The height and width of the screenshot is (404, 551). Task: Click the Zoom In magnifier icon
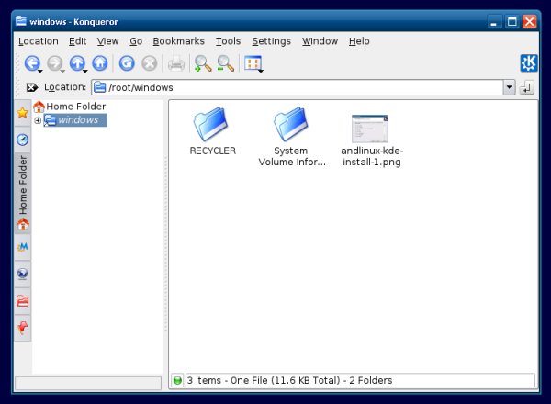[x=202, y=63]
